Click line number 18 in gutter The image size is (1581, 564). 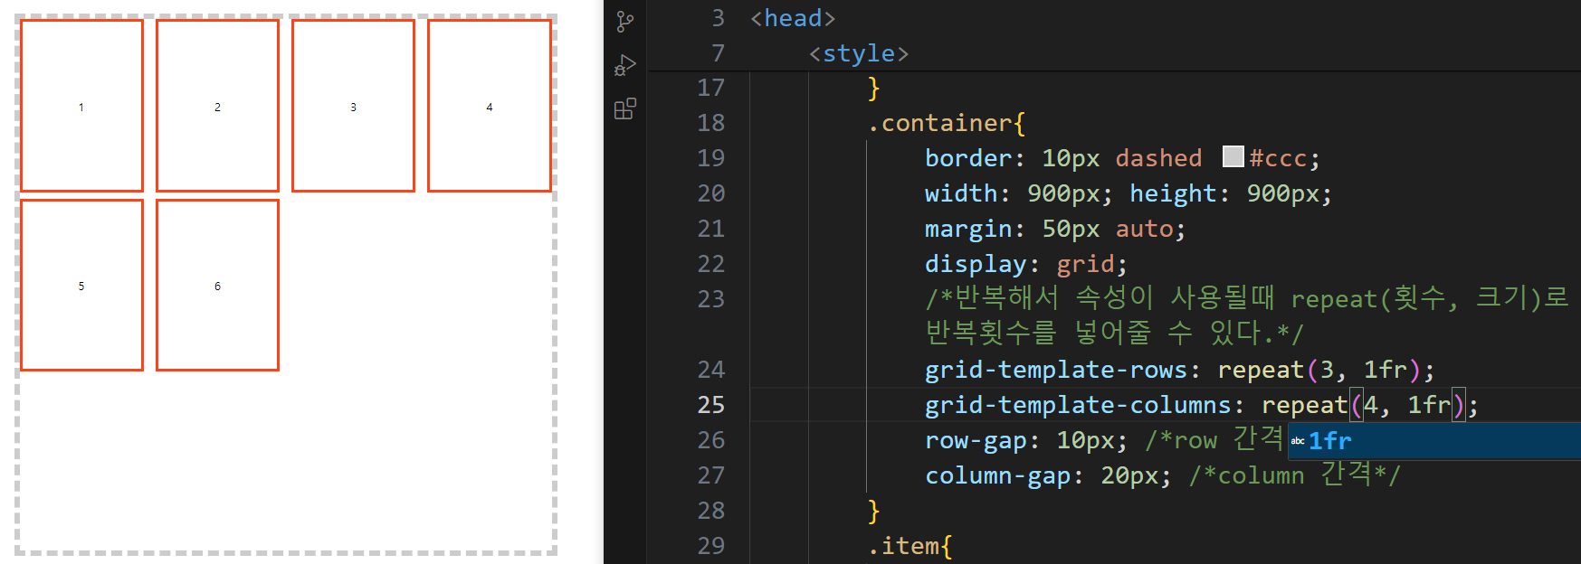point(711,123)
